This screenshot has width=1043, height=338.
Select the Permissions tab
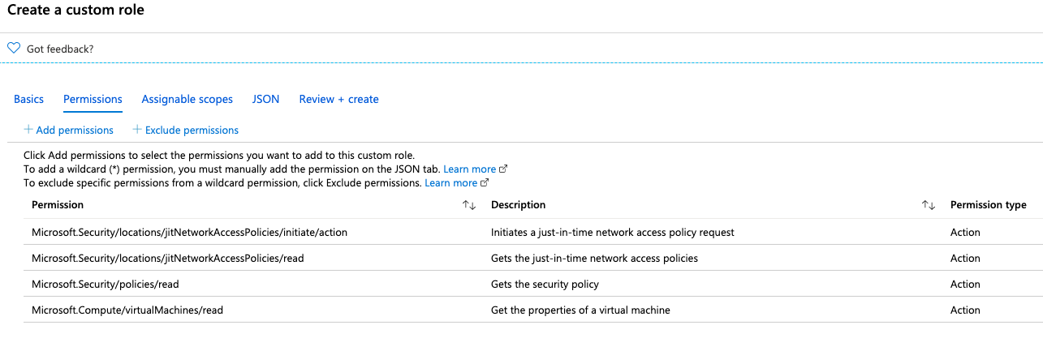tap(93, 99)
